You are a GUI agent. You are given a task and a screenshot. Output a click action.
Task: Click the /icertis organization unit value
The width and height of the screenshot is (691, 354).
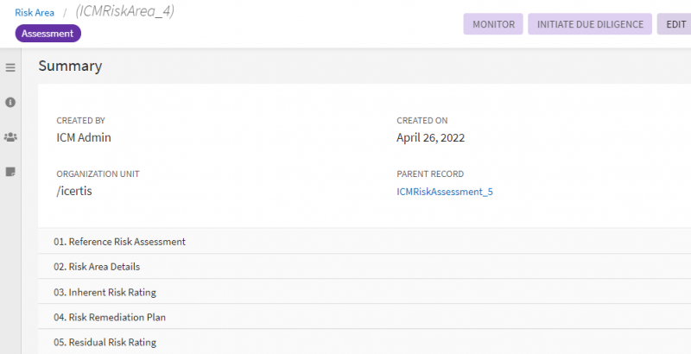74,191
